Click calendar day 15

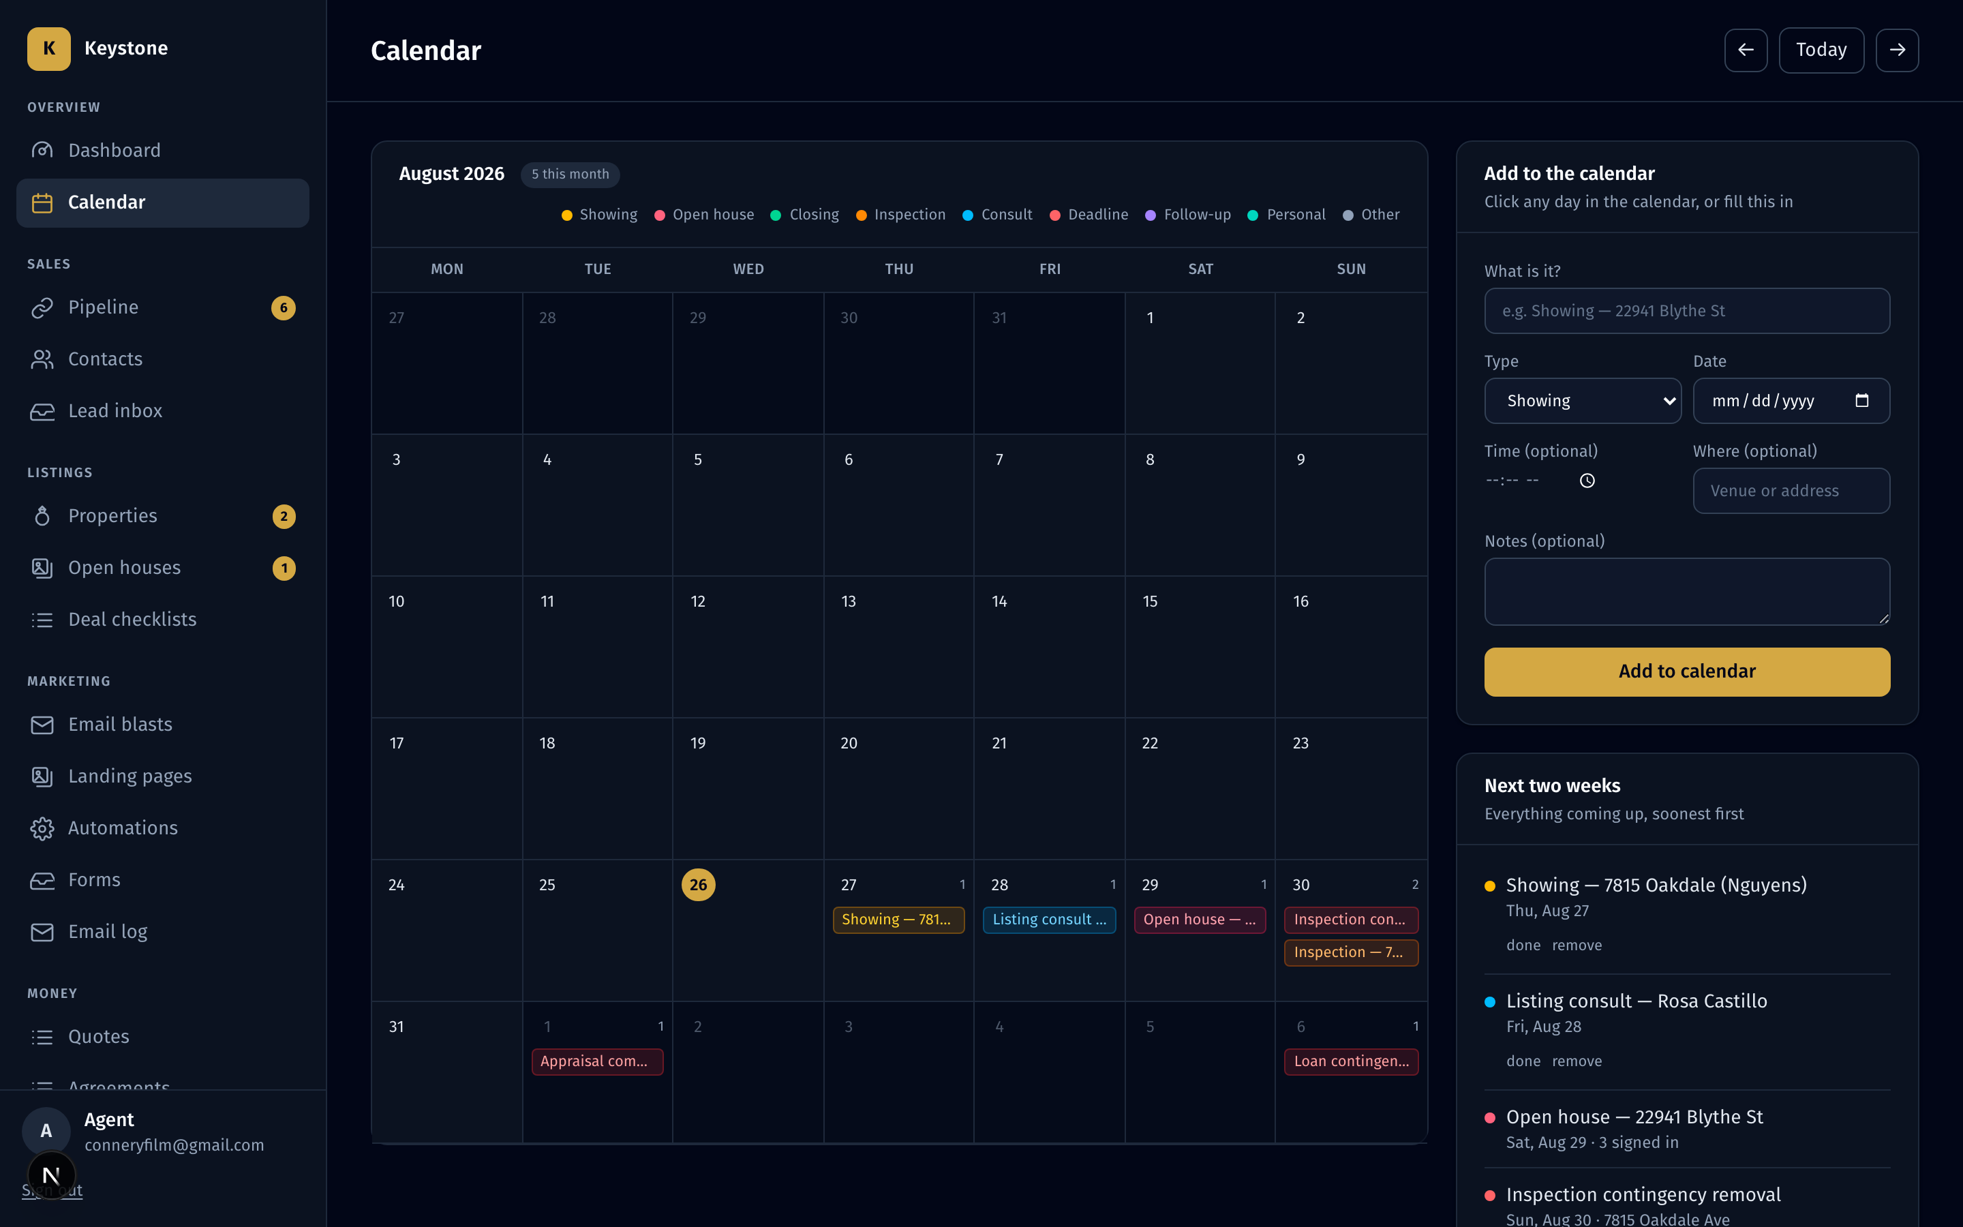(1200, 647)
